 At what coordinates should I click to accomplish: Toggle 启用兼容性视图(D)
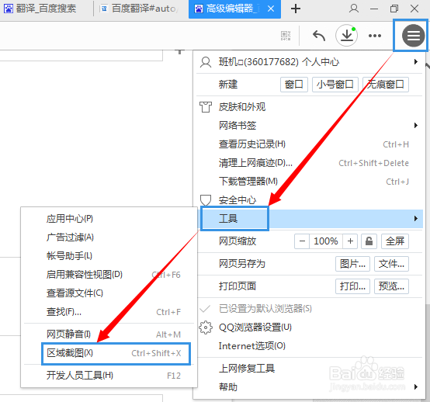point(109,275)
